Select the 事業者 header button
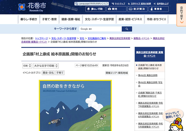The image size is (186, 131). click(x=159, y=9)
